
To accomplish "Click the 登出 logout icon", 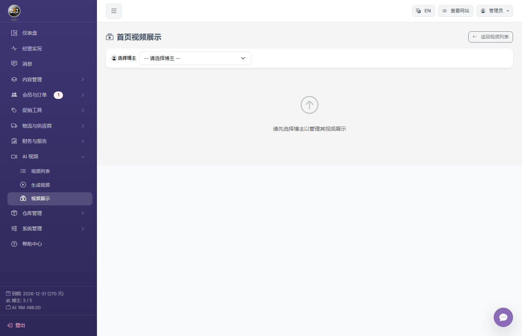I will pos(10,326).
